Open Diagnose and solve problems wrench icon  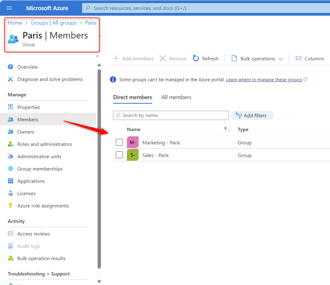coord(11,79)
